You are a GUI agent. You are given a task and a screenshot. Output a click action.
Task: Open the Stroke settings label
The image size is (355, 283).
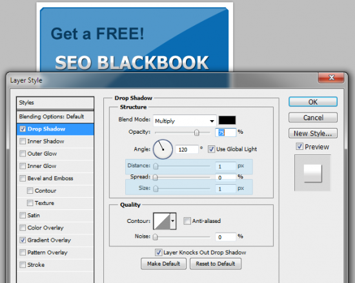pyautogui.click(x=36, y=265)
